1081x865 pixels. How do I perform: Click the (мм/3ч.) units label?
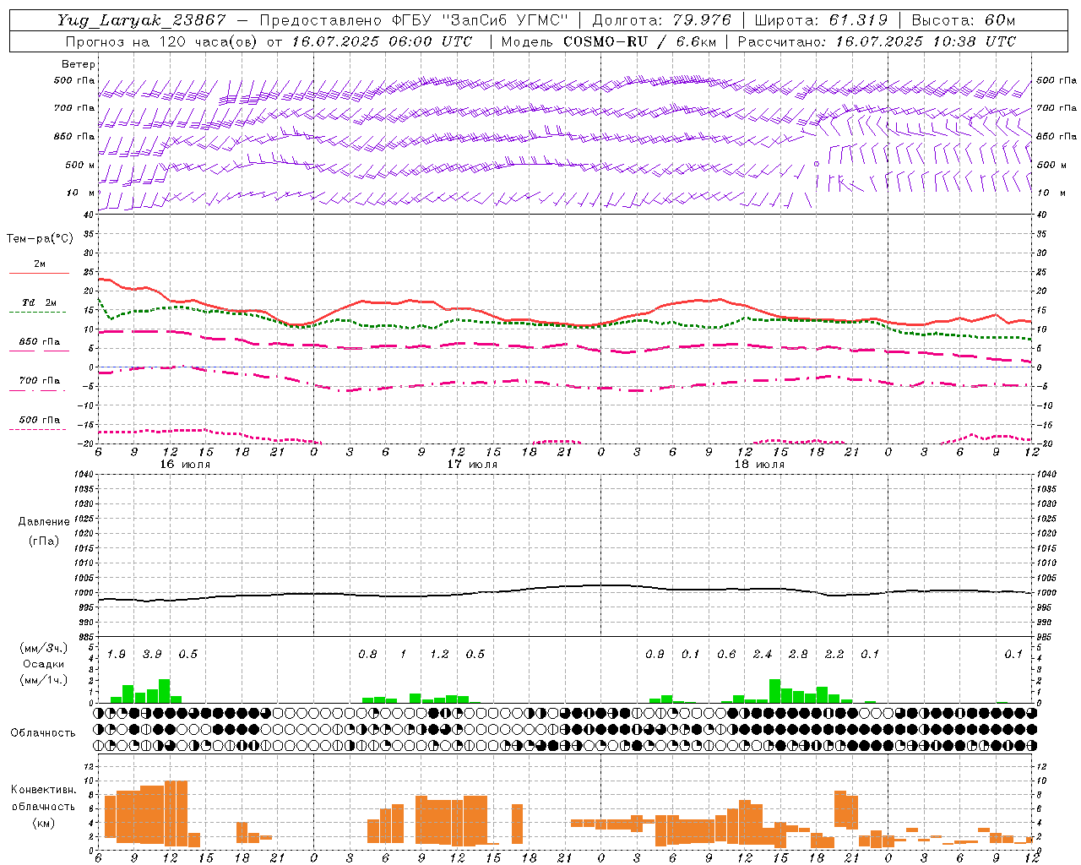(x=43, y=649)
